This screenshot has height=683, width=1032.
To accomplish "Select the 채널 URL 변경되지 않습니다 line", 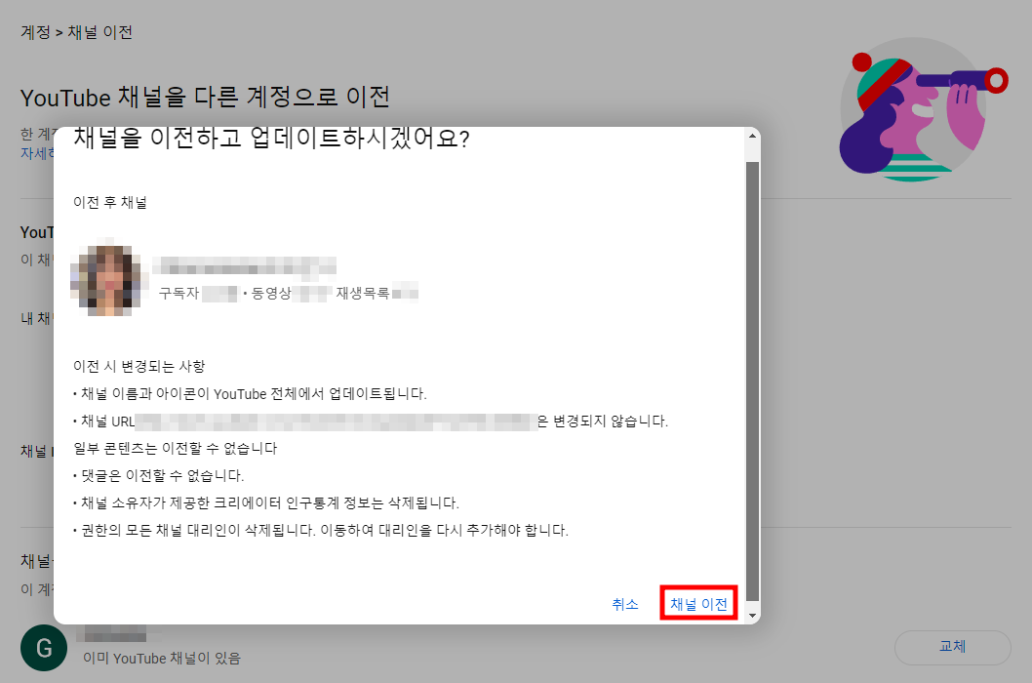I will pyautogui.click(x=371, y=422).
